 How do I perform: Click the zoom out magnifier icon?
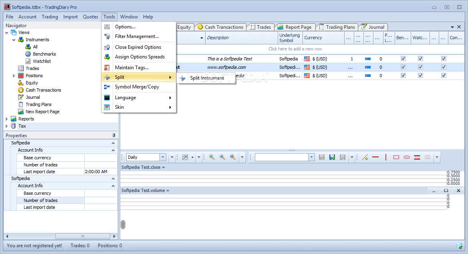click(x=222, y=157)
